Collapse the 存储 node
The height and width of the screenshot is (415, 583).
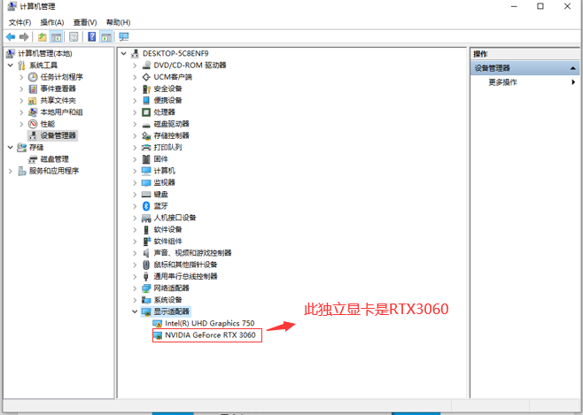[11, 148]
